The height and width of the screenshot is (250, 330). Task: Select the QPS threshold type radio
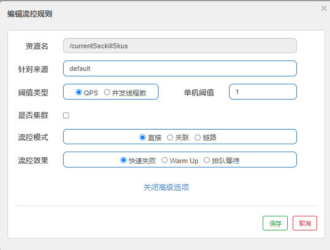tap(79, 92)
